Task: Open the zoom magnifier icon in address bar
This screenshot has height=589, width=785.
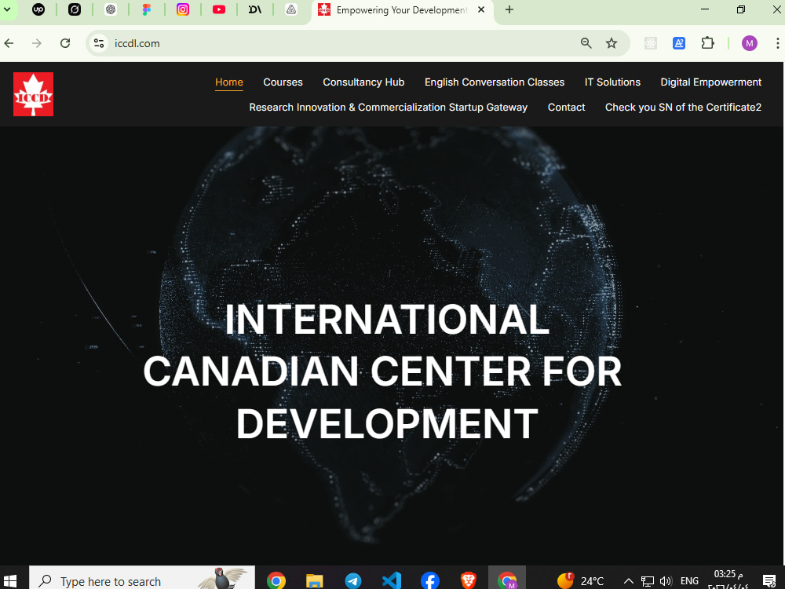Action: 586,43
